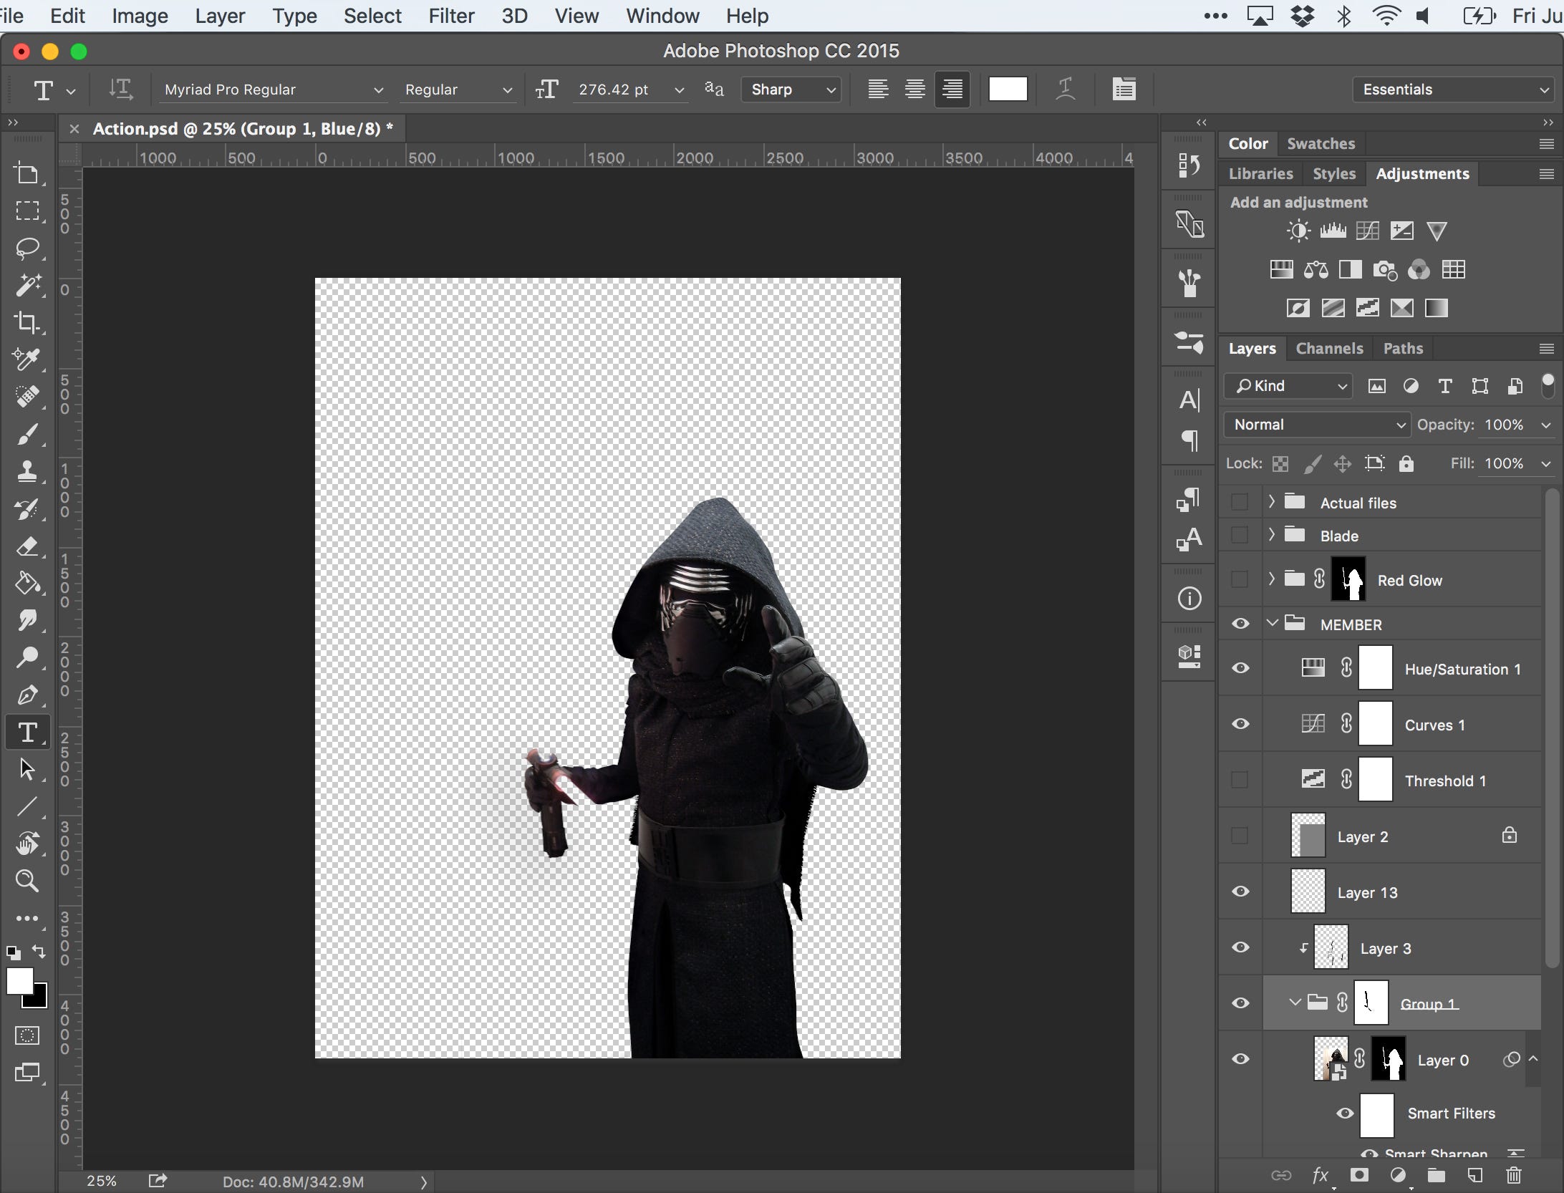Add a Photo Filter adjustment

[x=1385, y=270]
